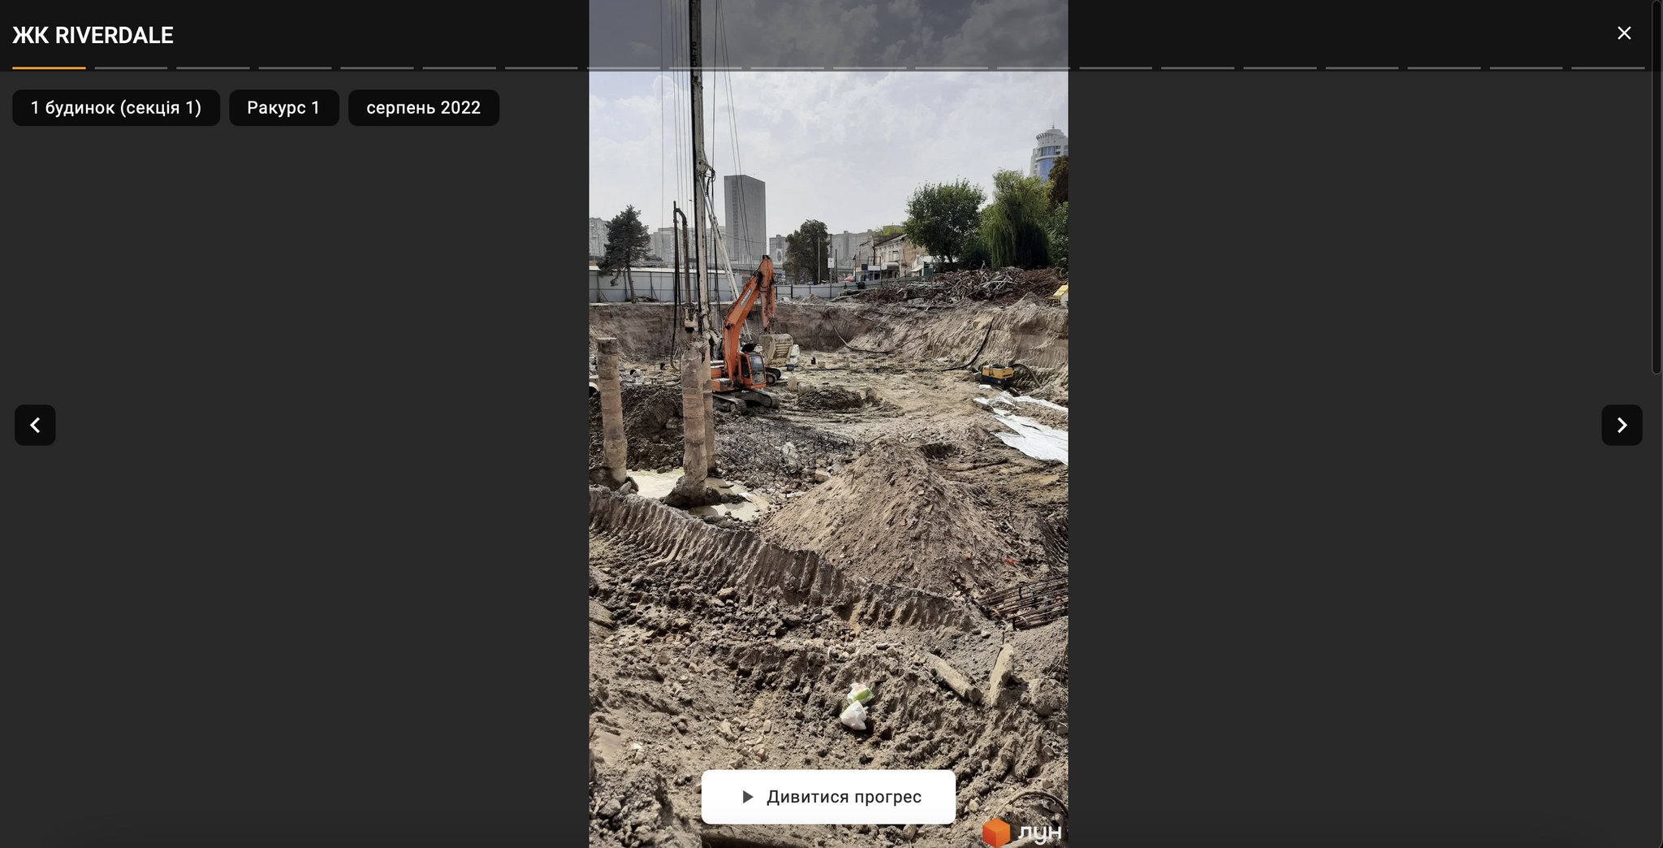Open the Ракурс 1 selector

284,108
